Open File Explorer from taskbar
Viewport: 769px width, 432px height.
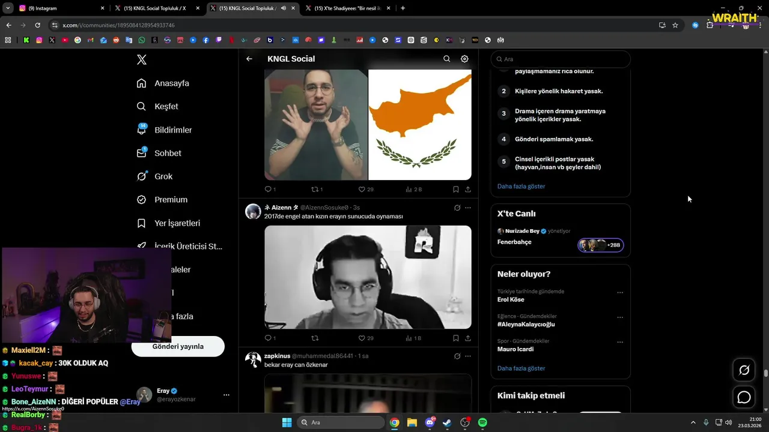tap(412, 422)
